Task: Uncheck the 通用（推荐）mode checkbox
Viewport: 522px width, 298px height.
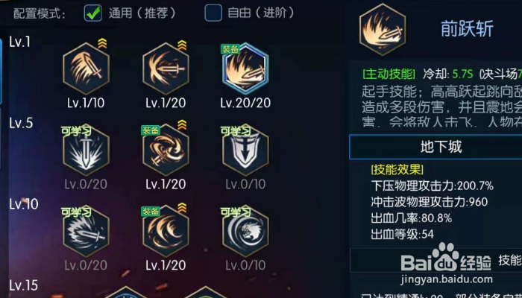Action: coord(93,13)
